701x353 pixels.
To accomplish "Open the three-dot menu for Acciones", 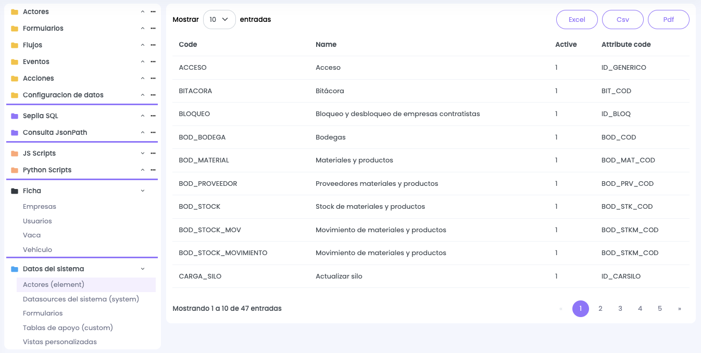I will [x=153, y=78].
